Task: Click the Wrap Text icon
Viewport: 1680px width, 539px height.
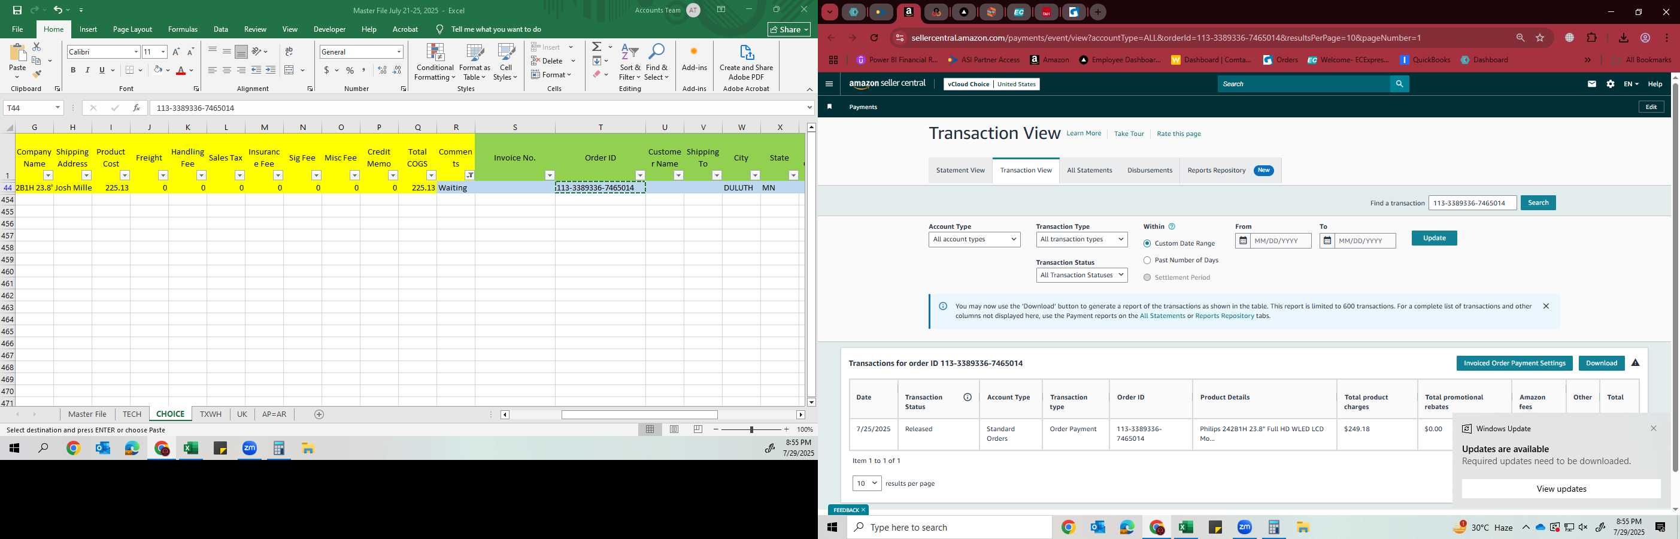Action: [x=289, y=52]
